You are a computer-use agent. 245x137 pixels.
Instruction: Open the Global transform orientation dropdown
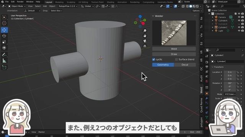[x=88, y=6]
